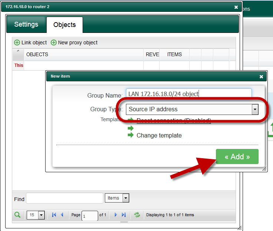Click into the Find search field
Screen dimensions: 273x231
pos(64,198)
